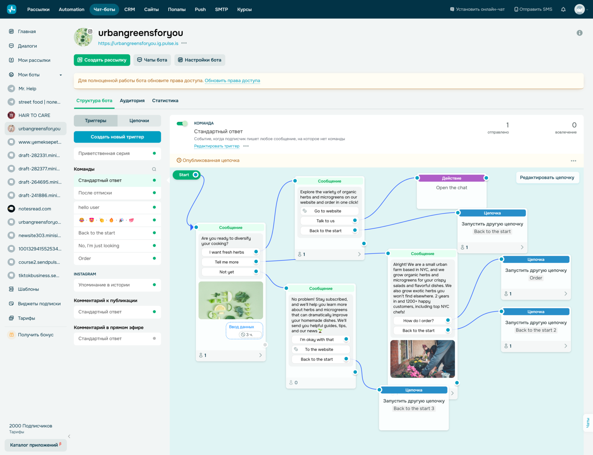593x455 pixels.
Task: Select the notesread.com bot
Action: 35,209
